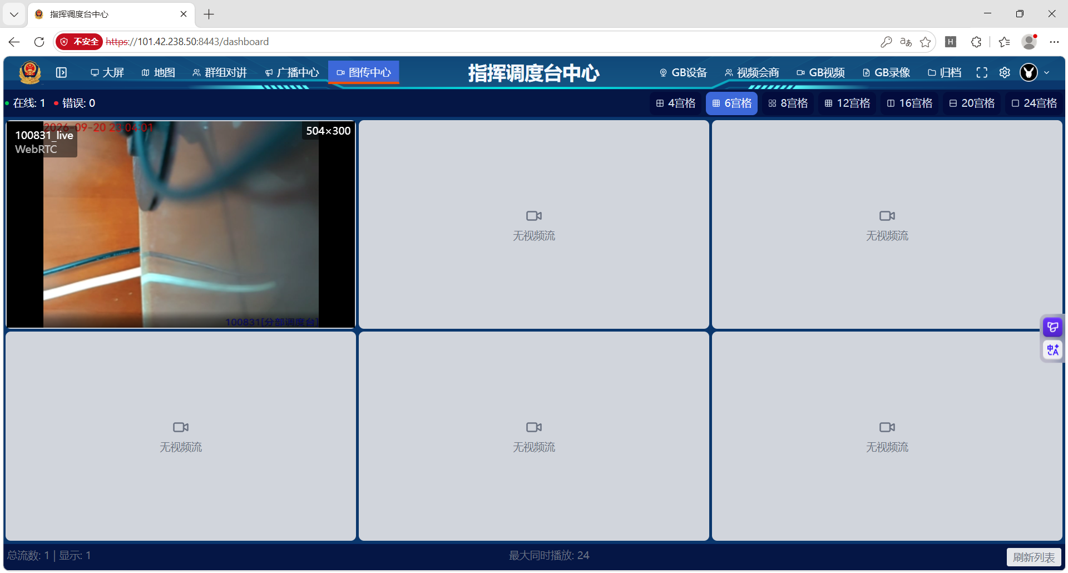Enter fullscreen mode icon
This screenshot has width=1068, height=573.
[x=982, y=72]
